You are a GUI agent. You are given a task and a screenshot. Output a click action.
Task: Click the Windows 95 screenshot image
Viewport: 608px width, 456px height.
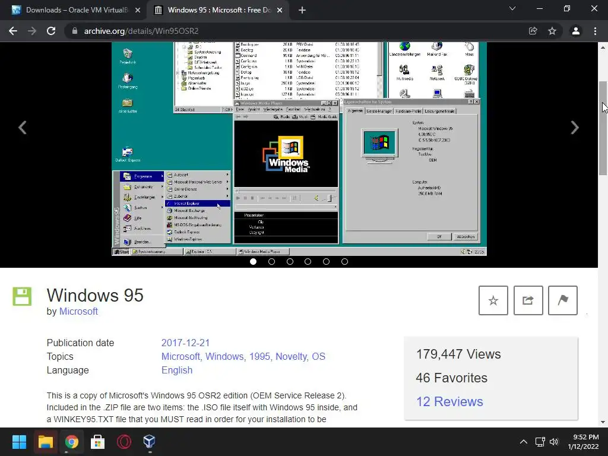(x=299, y=148)
